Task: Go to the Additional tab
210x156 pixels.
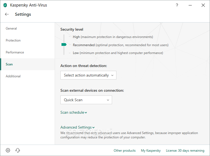Action: pyautogui.click(x=27, y=76)
